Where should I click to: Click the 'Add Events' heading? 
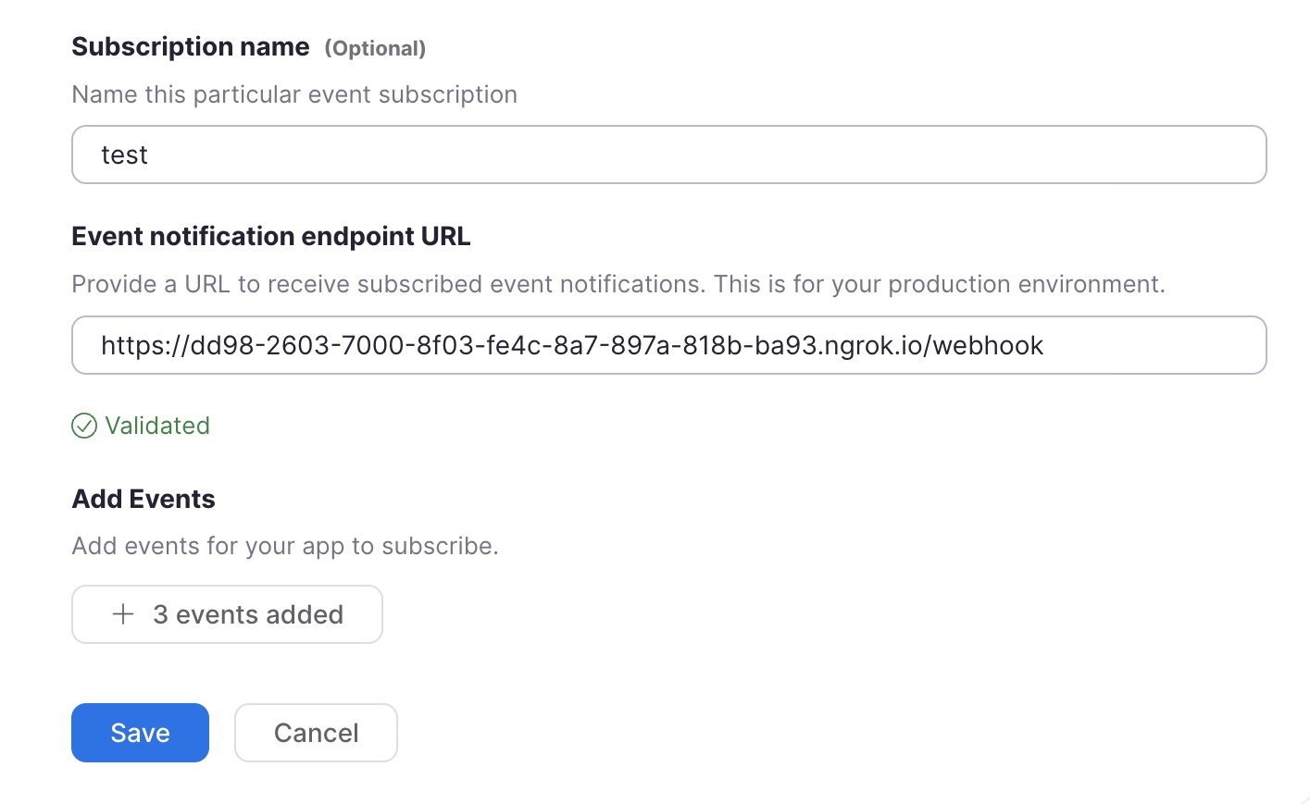click(x=143, y=499)
